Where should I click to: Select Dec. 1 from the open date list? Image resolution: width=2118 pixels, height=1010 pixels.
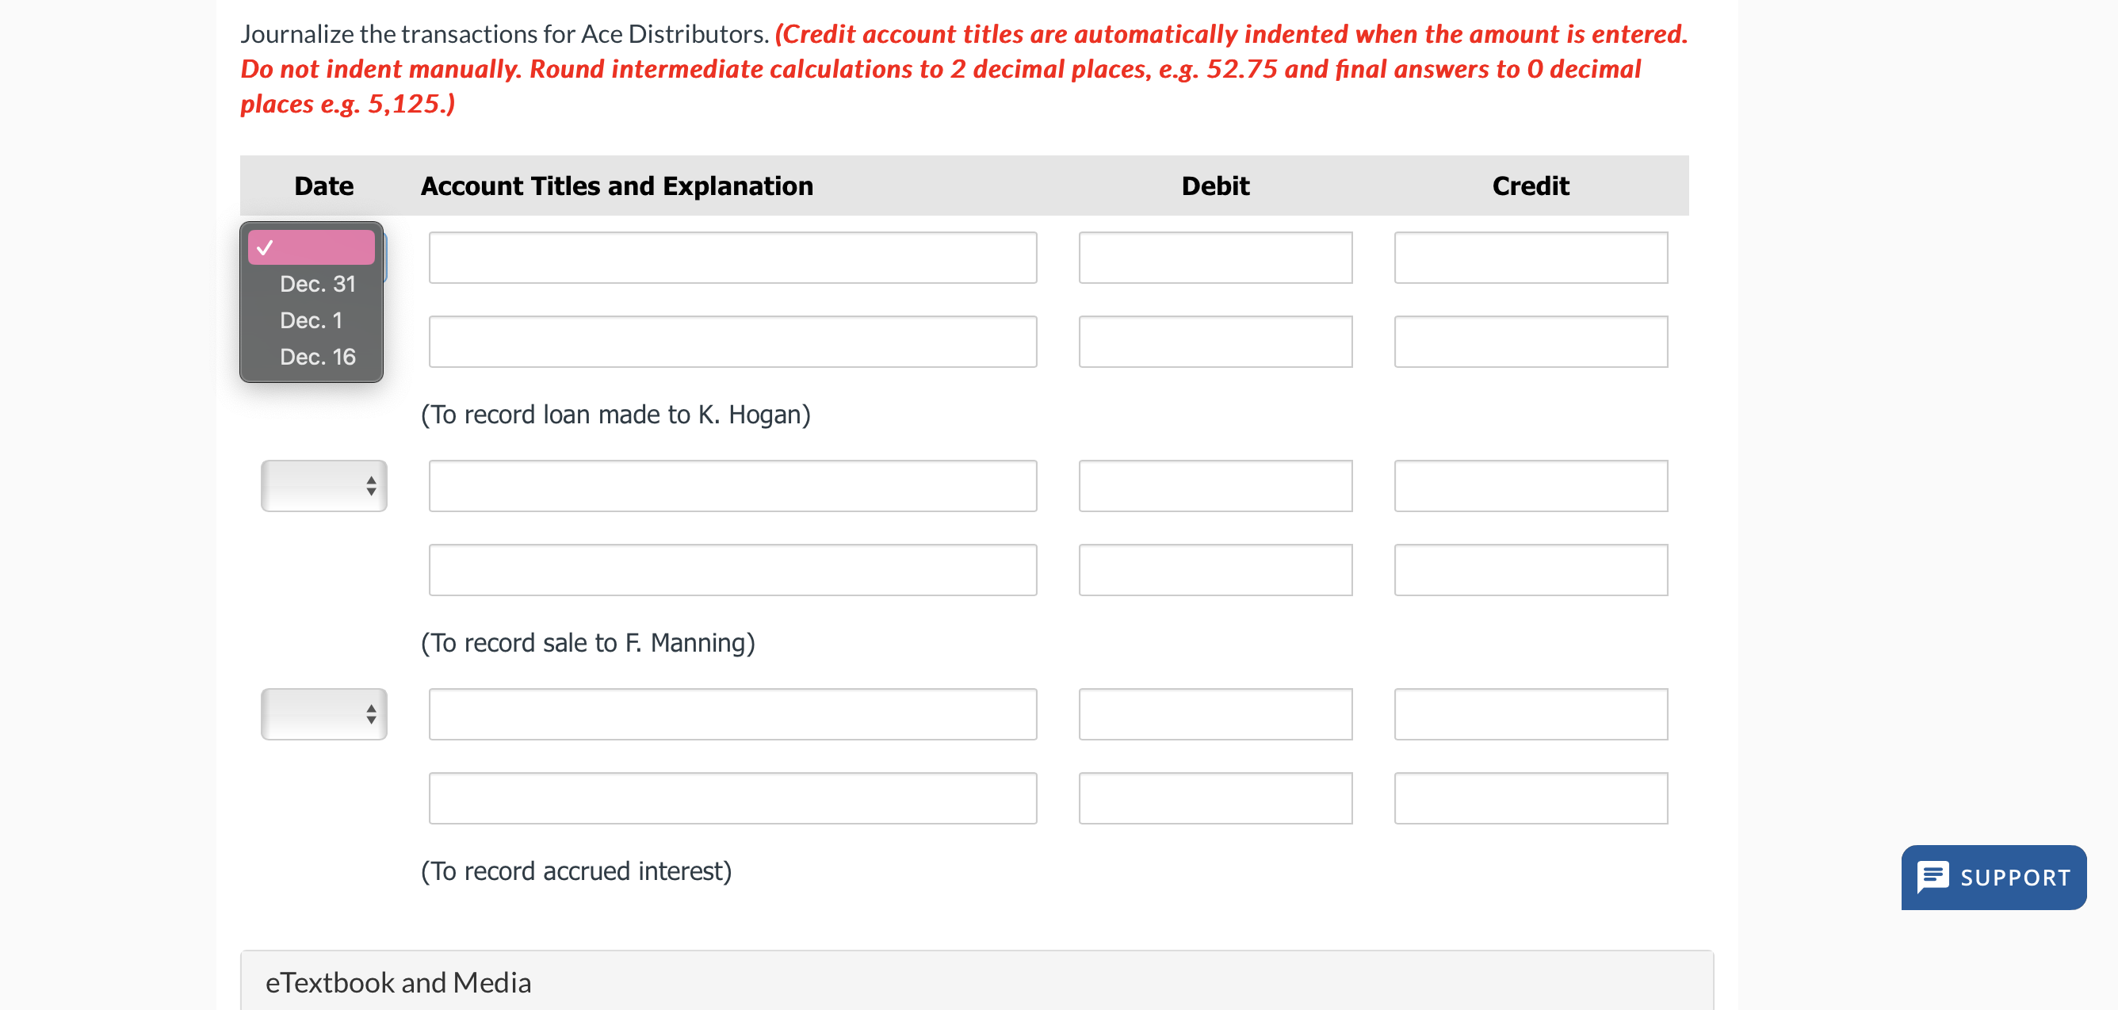[311, 321]
